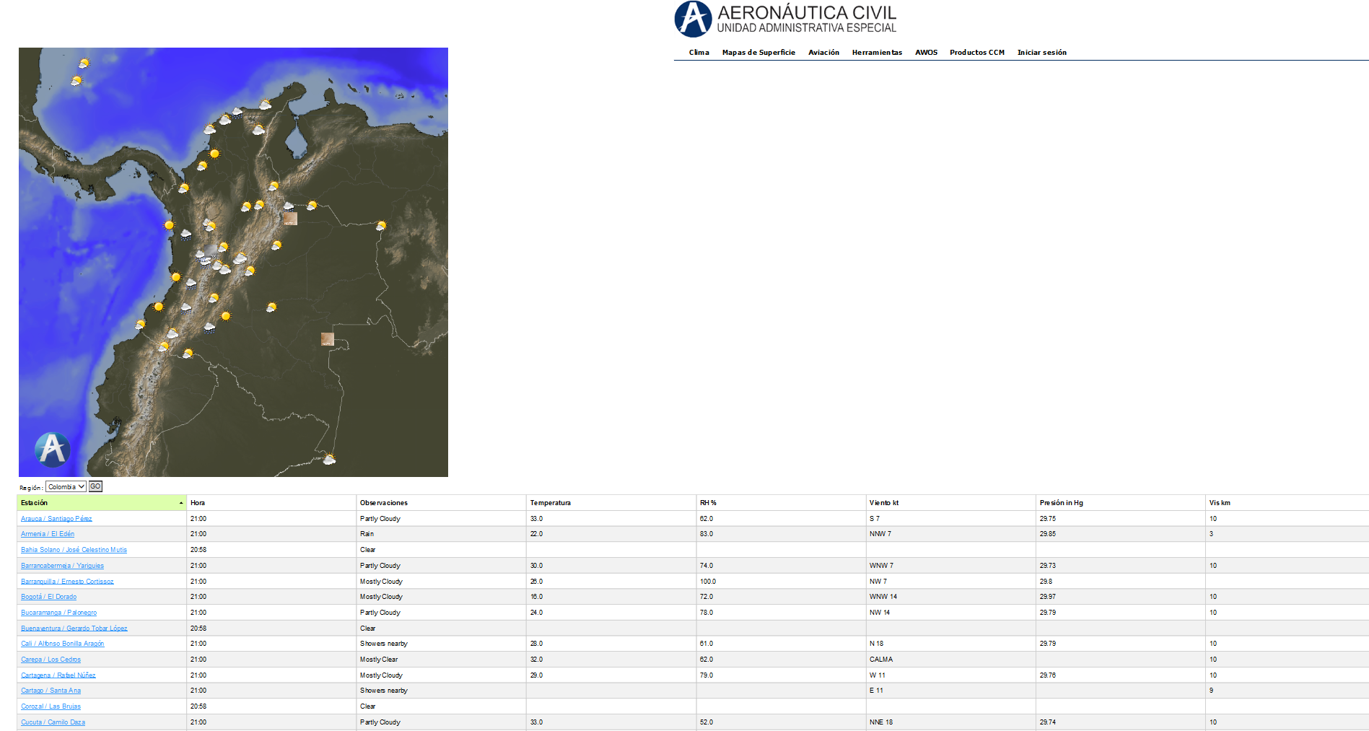1369x731 pixels.
Task: Click the WNW 14 wind value in Bogotá row
Action: point(883,597)
